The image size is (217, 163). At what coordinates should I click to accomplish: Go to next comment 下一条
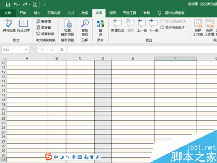[x=153, y=26]
